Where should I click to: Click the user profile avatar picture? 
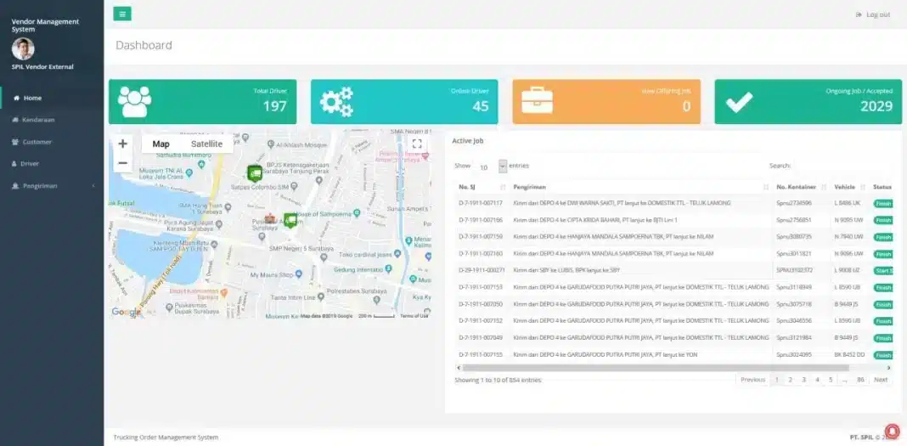click(x=23, y=48)
